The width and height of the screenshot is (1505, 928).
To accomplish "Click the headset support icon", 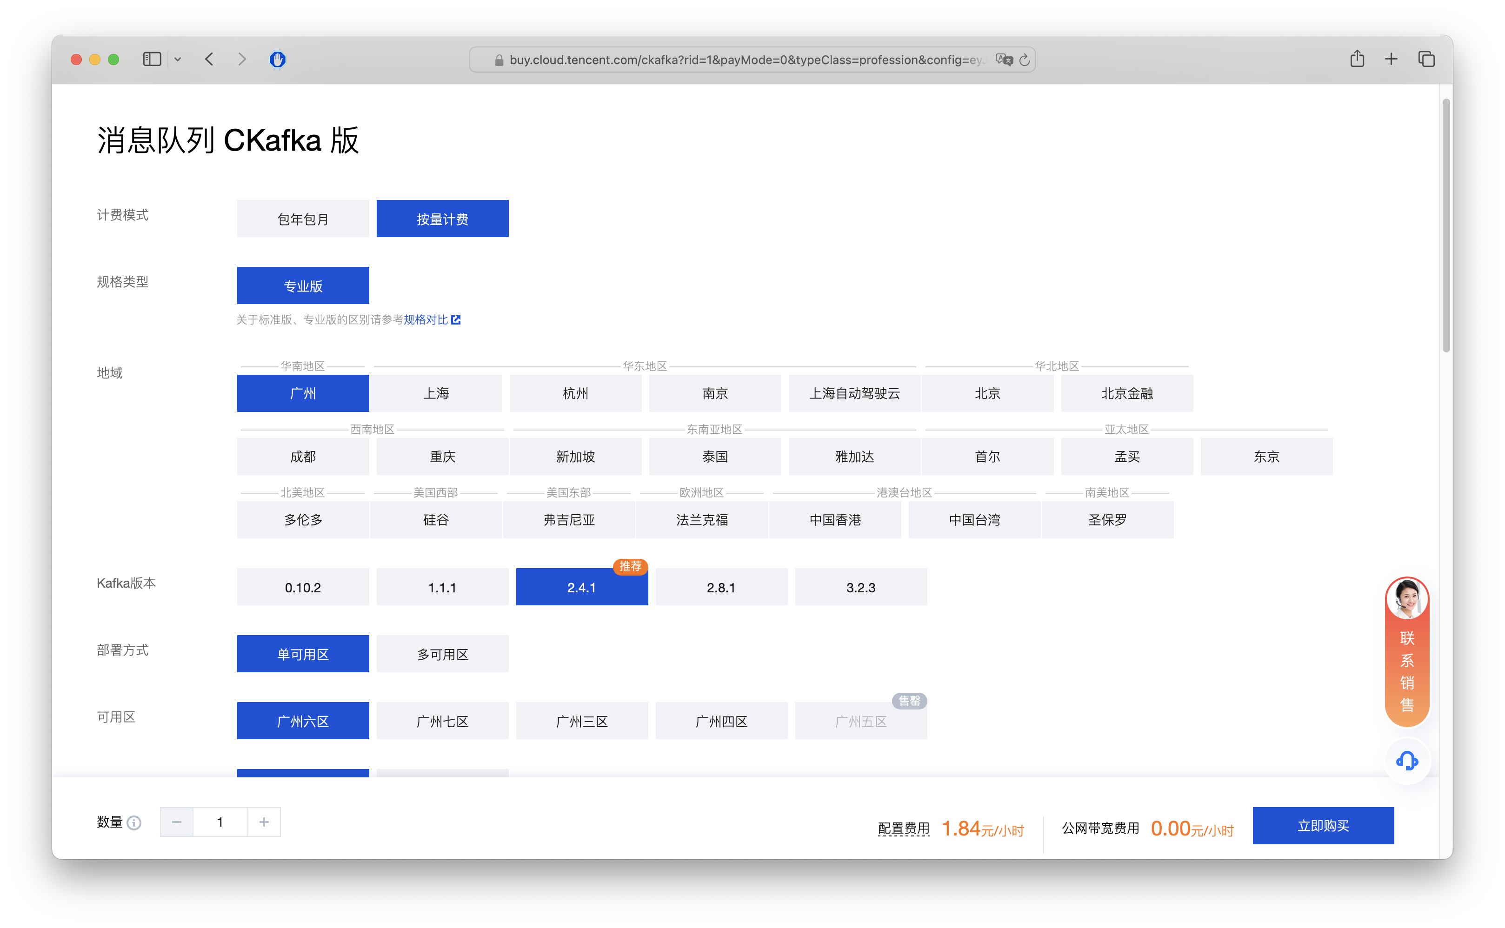I will pos(1407,762).
